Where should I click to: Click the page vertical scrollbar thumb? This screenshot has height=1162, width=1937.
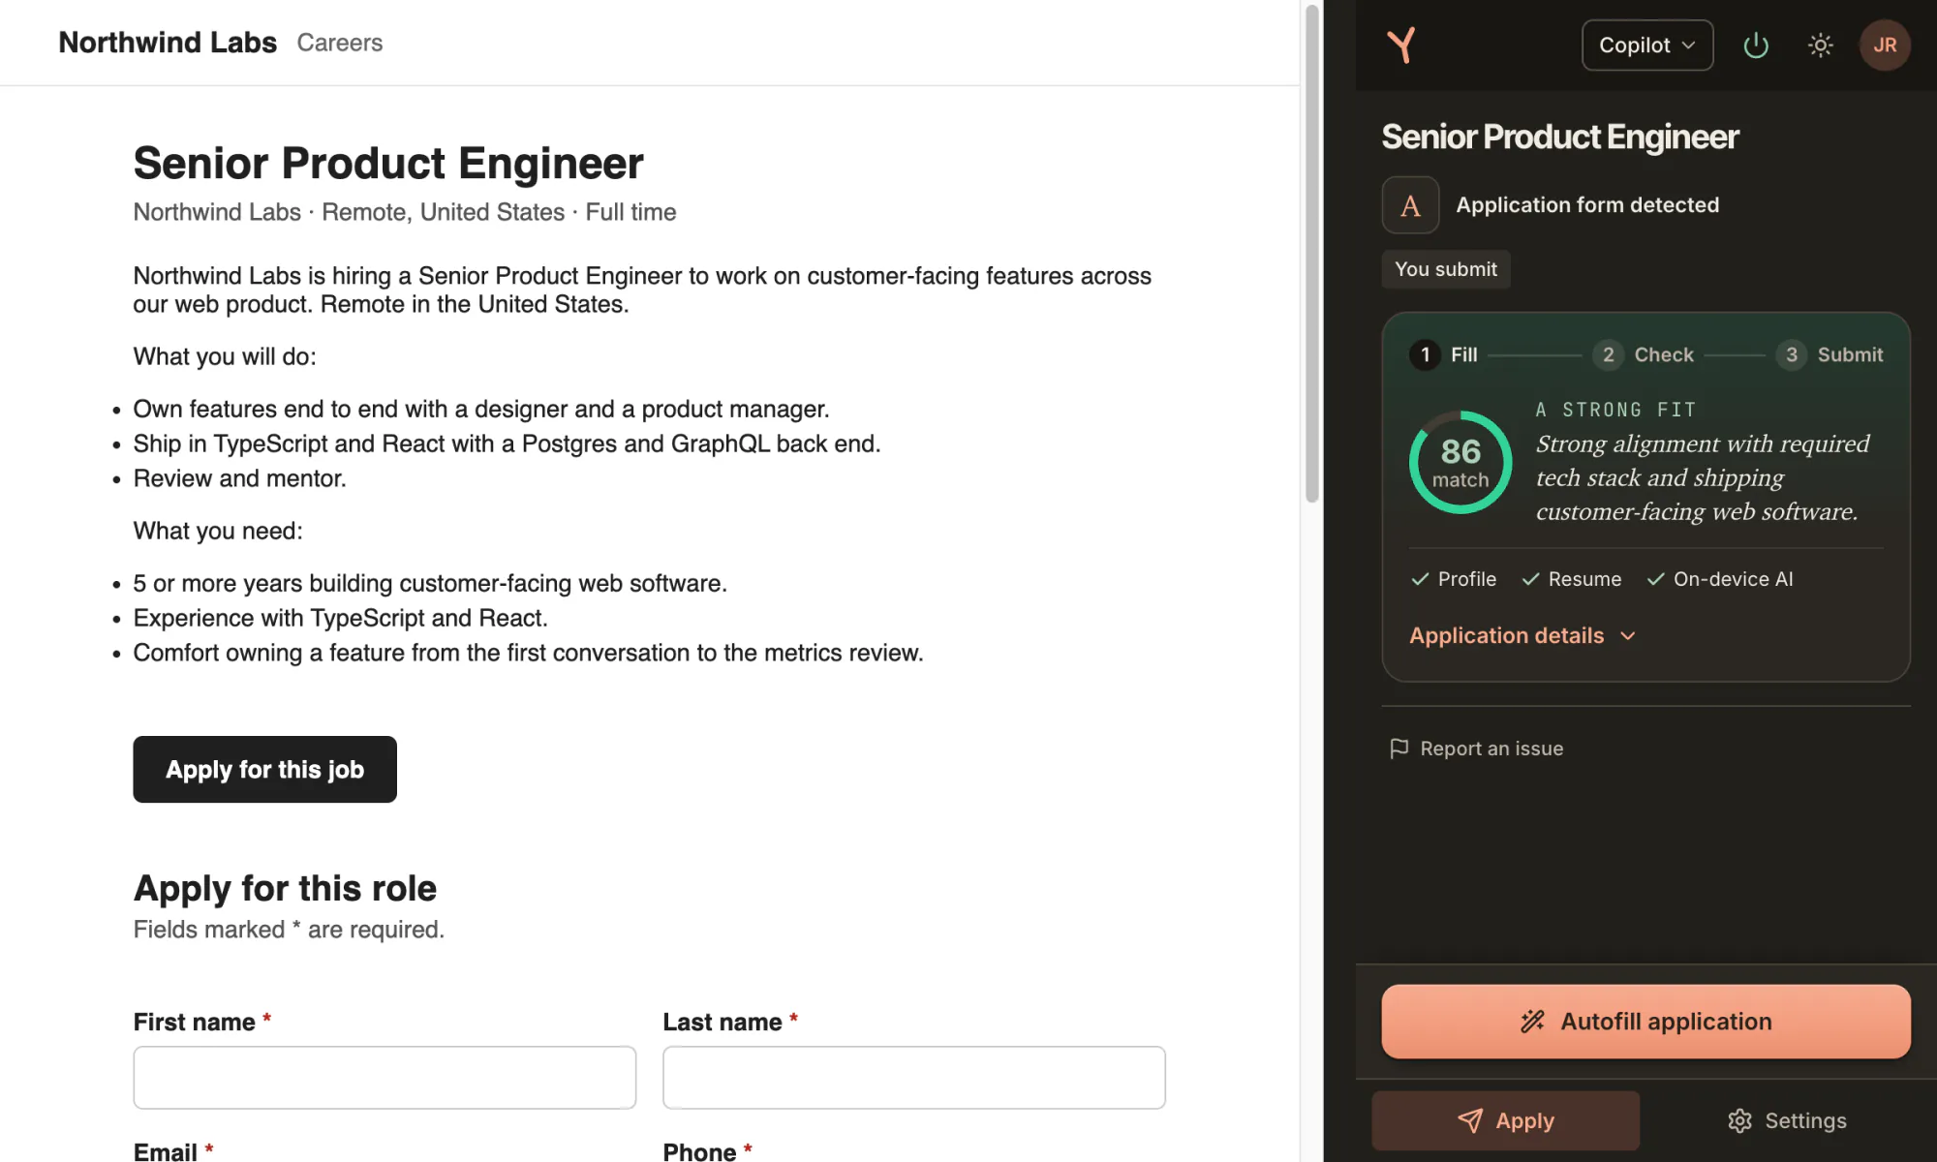click(1312, 254)
